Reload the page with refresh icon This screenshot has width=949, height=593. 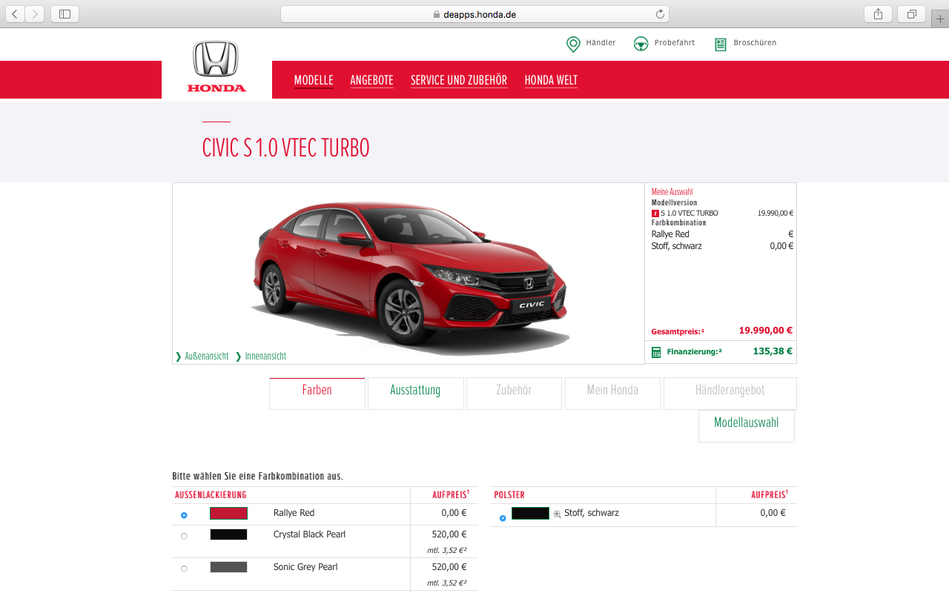(660, 14)
